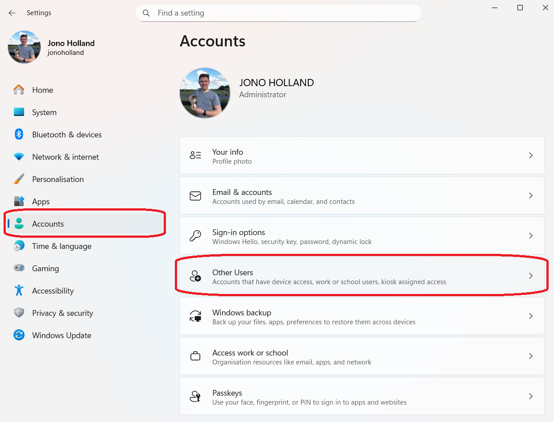Click the Home house icon
The width and height of the screenshot is (554, 422).
tap(19, 90)
